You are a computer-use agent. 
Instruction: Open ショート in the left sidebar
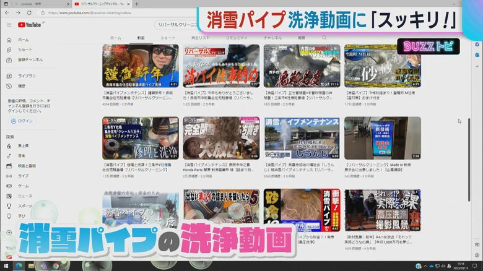(x=25, y=49)
